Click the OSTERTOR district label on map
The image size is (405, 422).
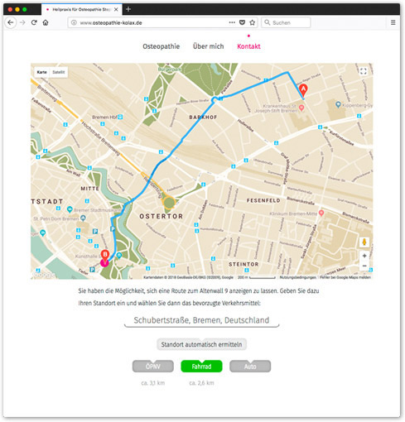(x=162, y=216)
